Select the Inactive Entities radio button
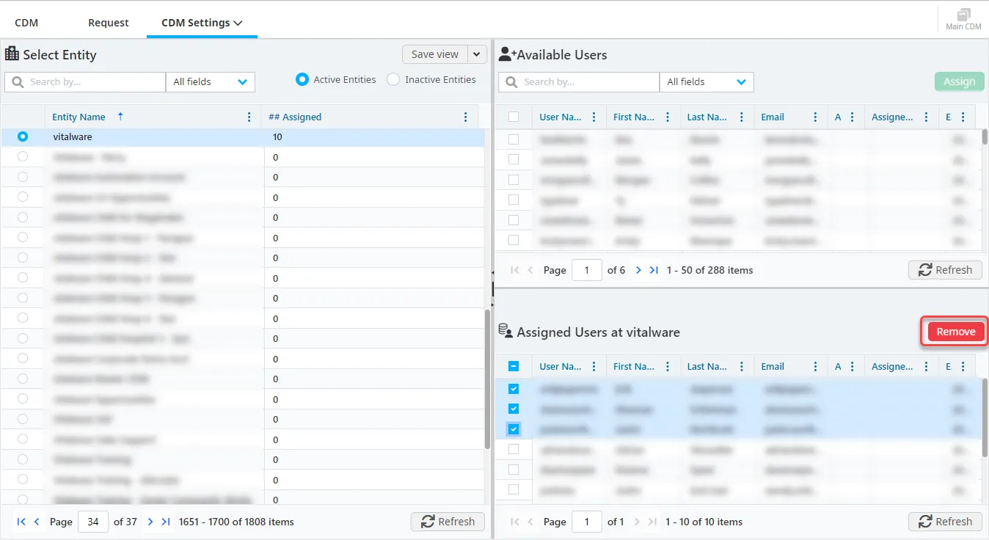This screenshot has width=989, height=540. pyautogui.click(x=393, y=80)
